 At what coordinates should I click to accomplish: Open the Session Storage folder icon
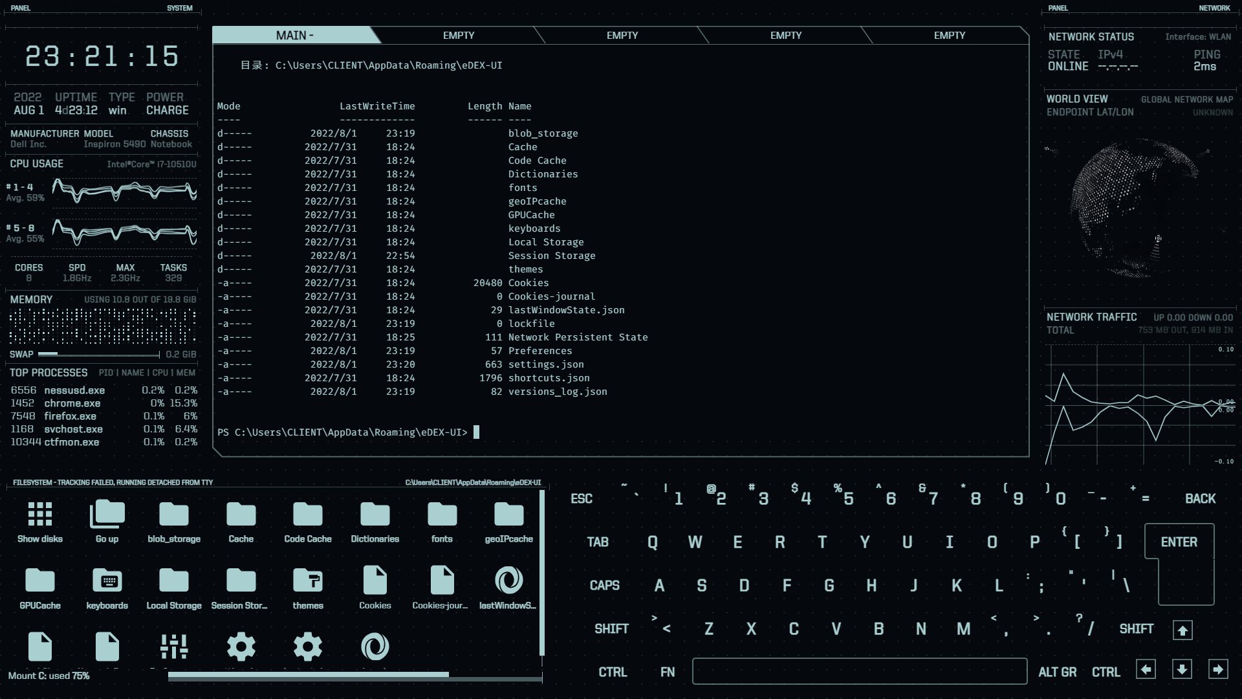tap(241, 581)
